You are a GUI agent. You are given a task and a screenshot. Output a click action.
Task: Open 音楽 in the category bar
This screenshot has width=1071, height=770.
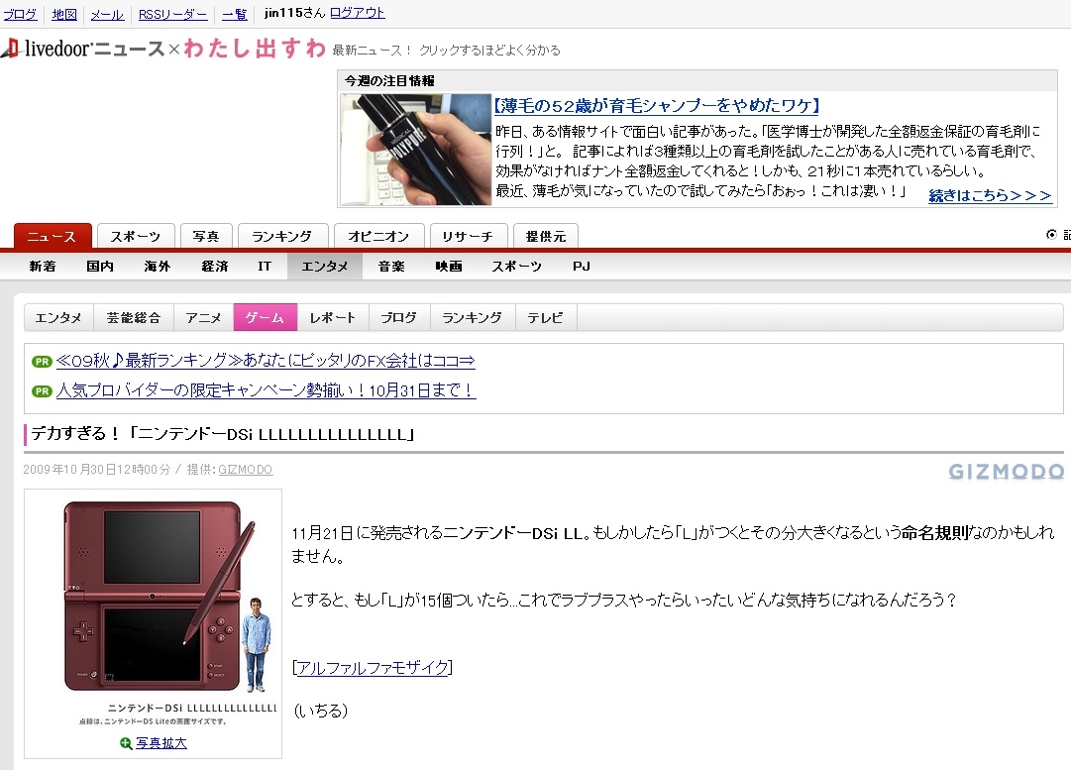pos(391,267)
